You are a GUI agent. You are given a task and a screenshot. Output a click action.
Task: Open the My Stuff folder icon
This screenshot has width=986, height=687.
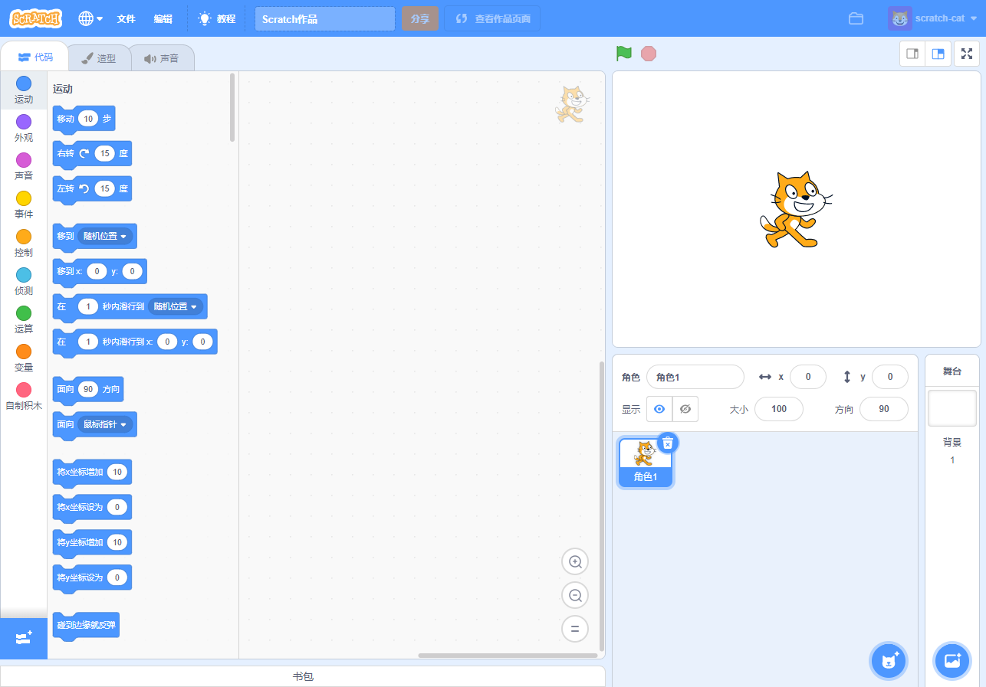tap(856, 18)
